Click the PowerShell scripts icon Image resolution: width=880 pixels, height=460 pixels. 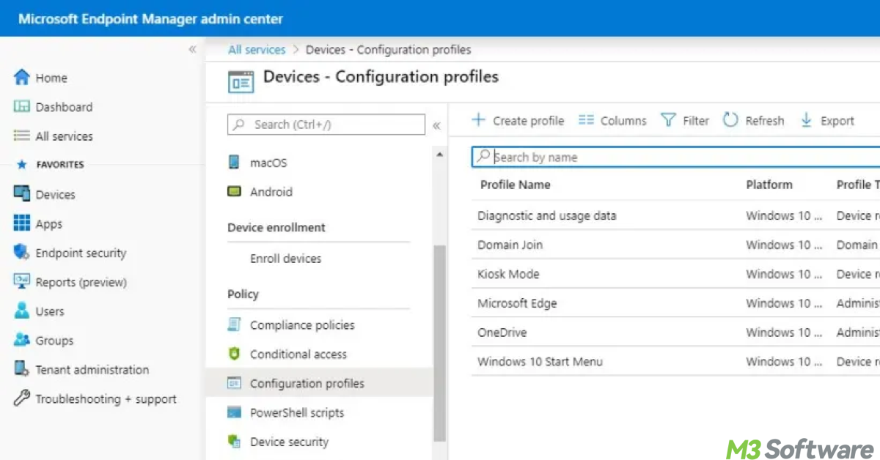(234, 412)
